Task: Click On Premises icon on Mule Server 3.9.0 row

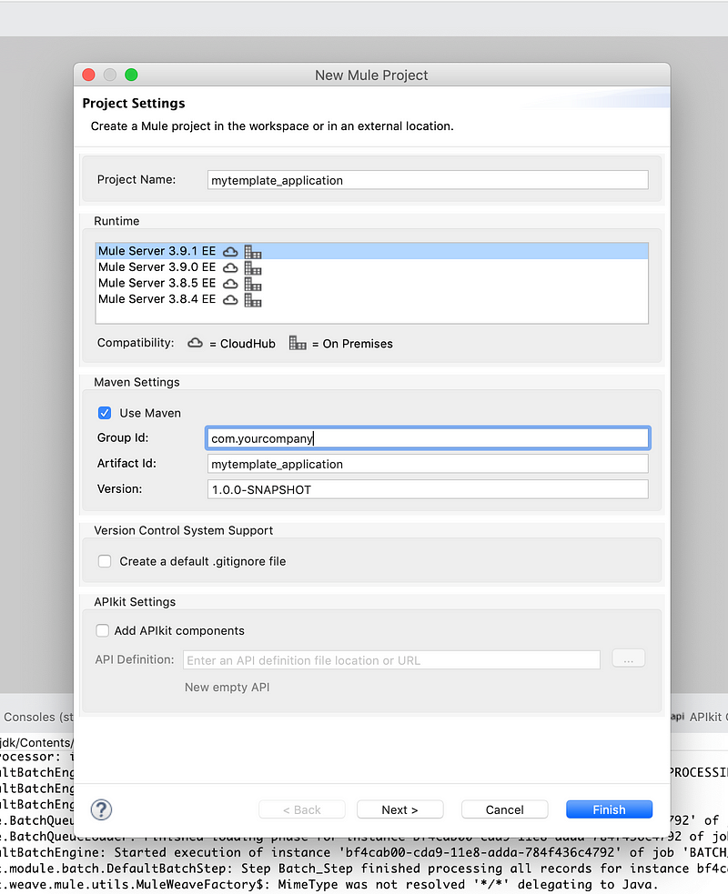Action: coord(253,267)
